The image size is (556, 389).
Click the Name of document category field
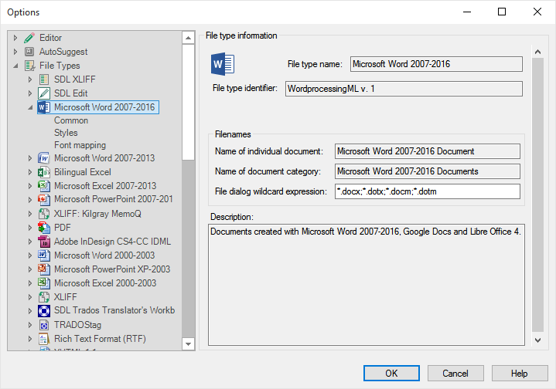(x=428, y=171)
